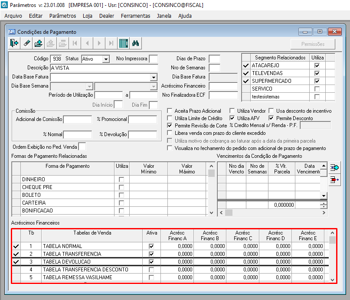This screenshot has height=300, width=350.
Task: Uncheck Utiliza for ATACAREJO segment
Action: tap(317, 65)
